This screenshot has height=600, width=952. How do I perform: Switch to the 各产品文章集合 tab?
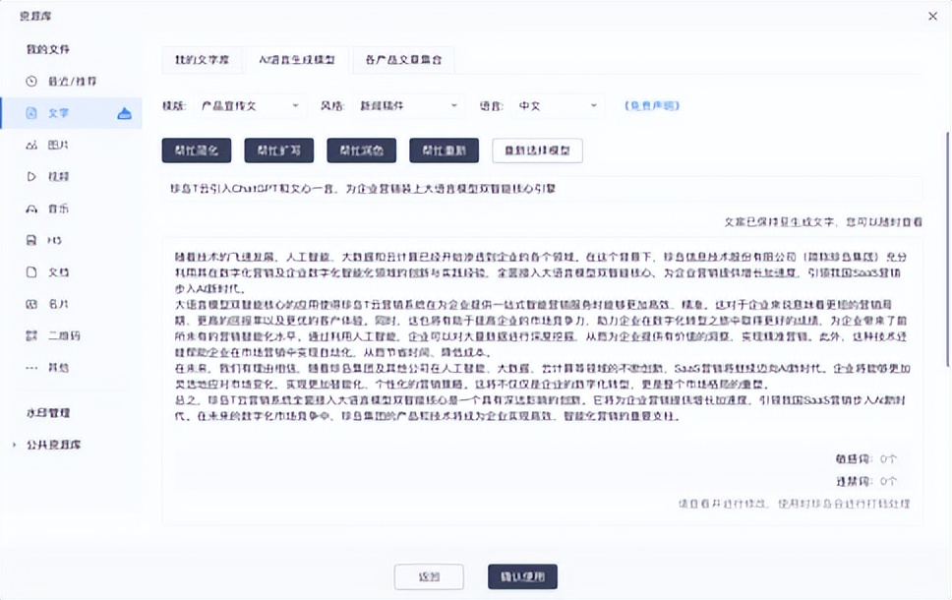(x=404, y=60)
